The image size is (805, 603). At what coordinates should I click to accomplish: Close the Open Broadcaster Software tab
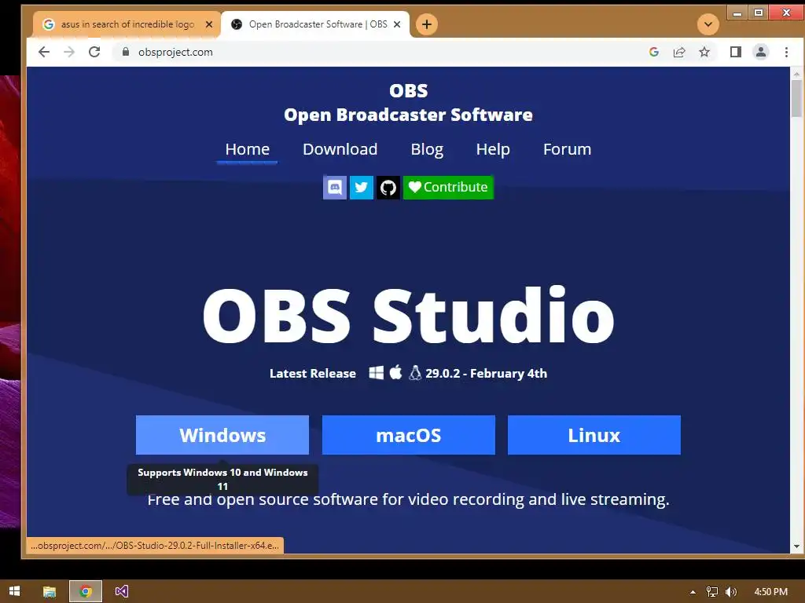tap(397, 24)
